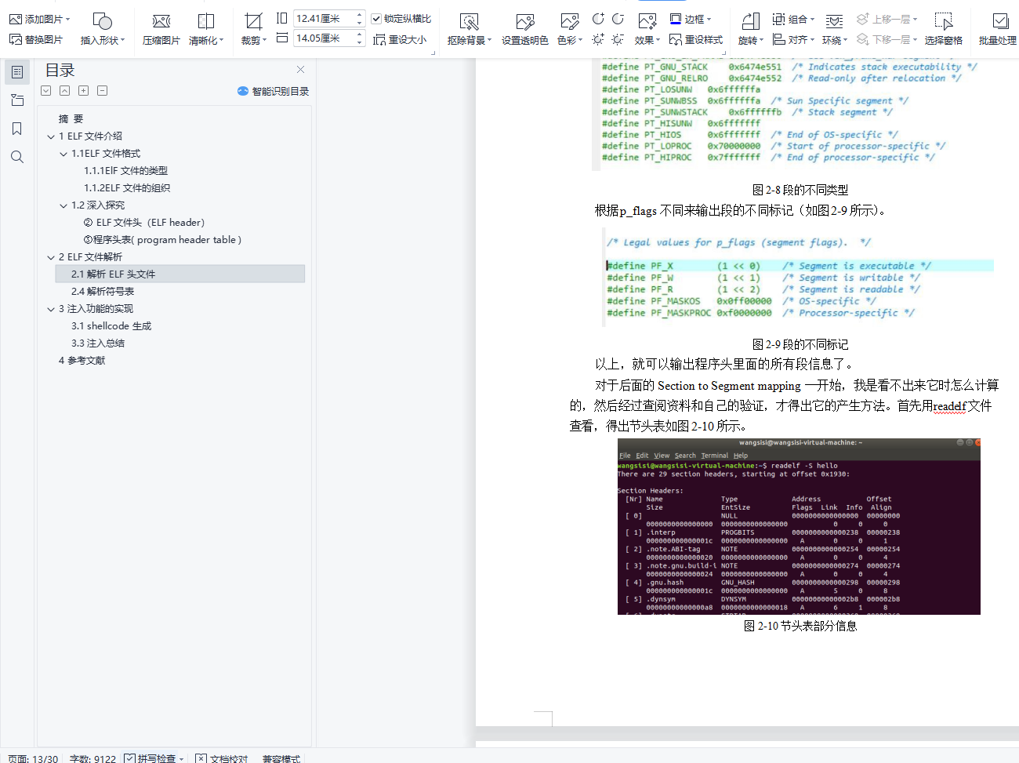This screenshot has width=1019, height=763.
Task: Open the chapter navigation sidebar icon
Action: pyautogui.click(x=17, y=100)
